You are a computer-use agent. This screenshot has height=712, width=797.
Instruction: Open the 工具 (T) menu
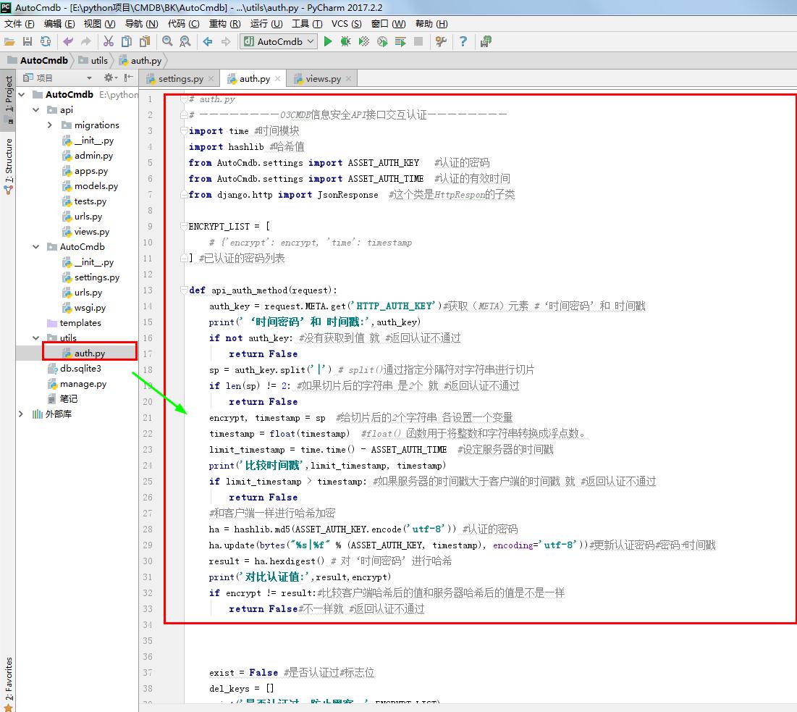pyautogui.click(x=307, y=24)
